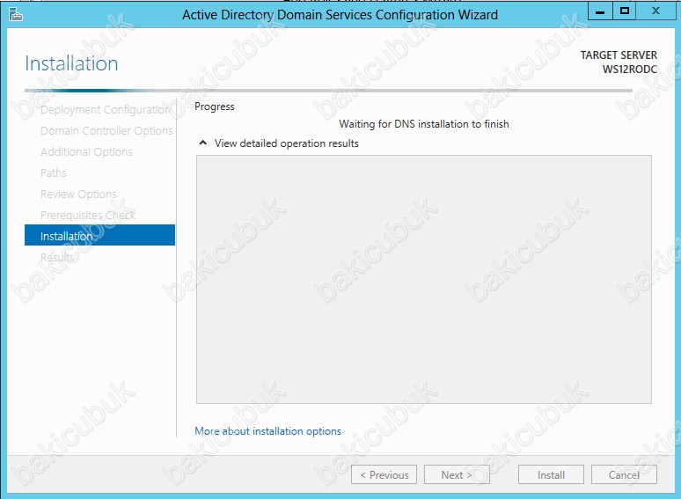Image resolution: width=681 pixels, height=499 pixels.
Task: Open the More about installation options link
Action: (x=267, y=431)
